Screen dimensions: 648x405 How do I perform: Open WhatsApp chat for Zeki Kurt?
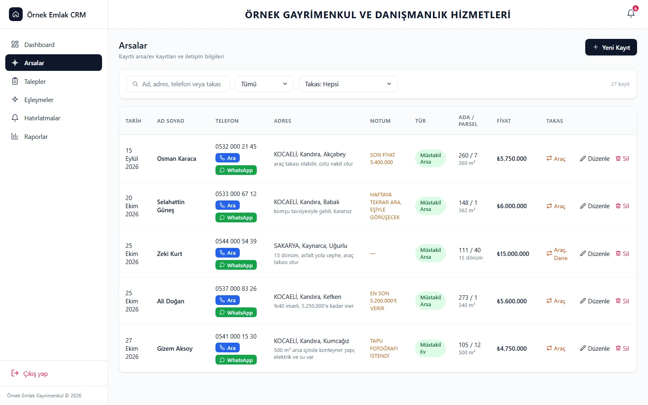pos(236,265)
